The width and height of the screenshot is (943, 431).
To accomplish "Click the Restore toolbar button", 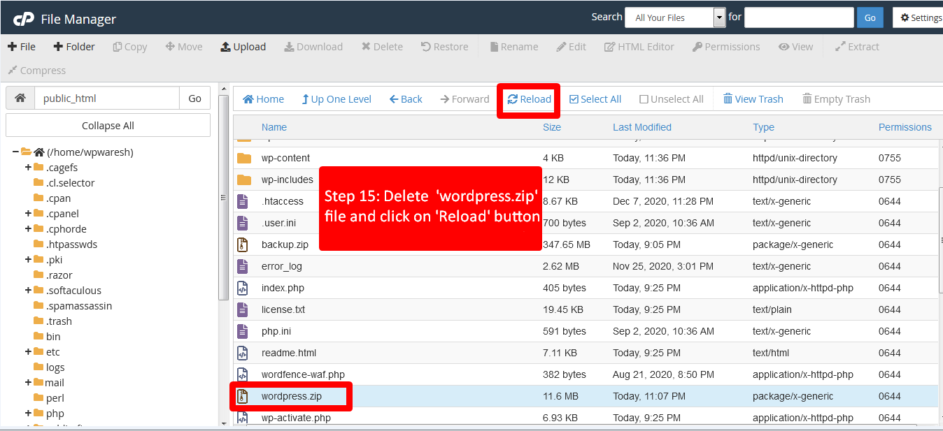I will point(445,47).
